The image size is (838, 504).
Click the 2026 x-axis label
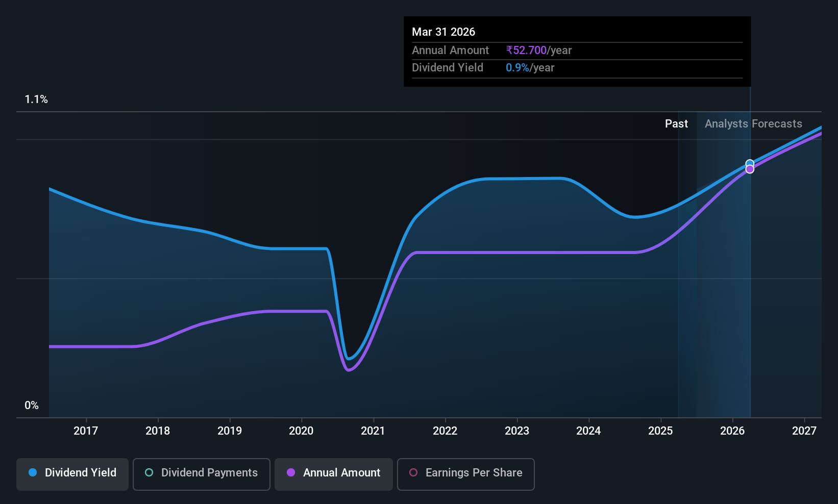point(732,431)
